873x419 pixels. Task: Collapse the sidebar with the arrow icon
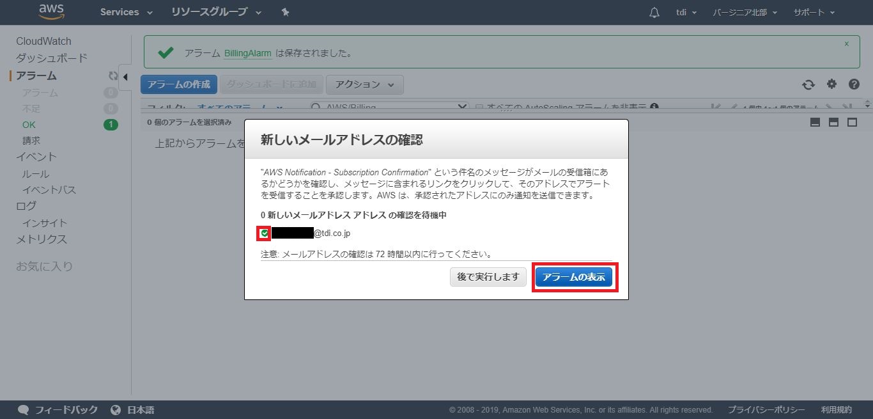pyautogui.click(x=125, y=77)
